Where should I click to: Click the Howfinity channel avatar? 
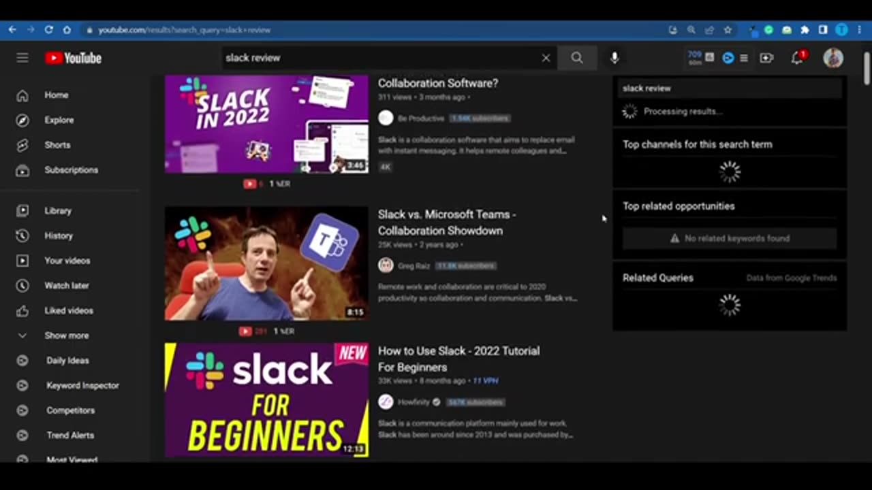pyautogui.click(x=386, y=402)
